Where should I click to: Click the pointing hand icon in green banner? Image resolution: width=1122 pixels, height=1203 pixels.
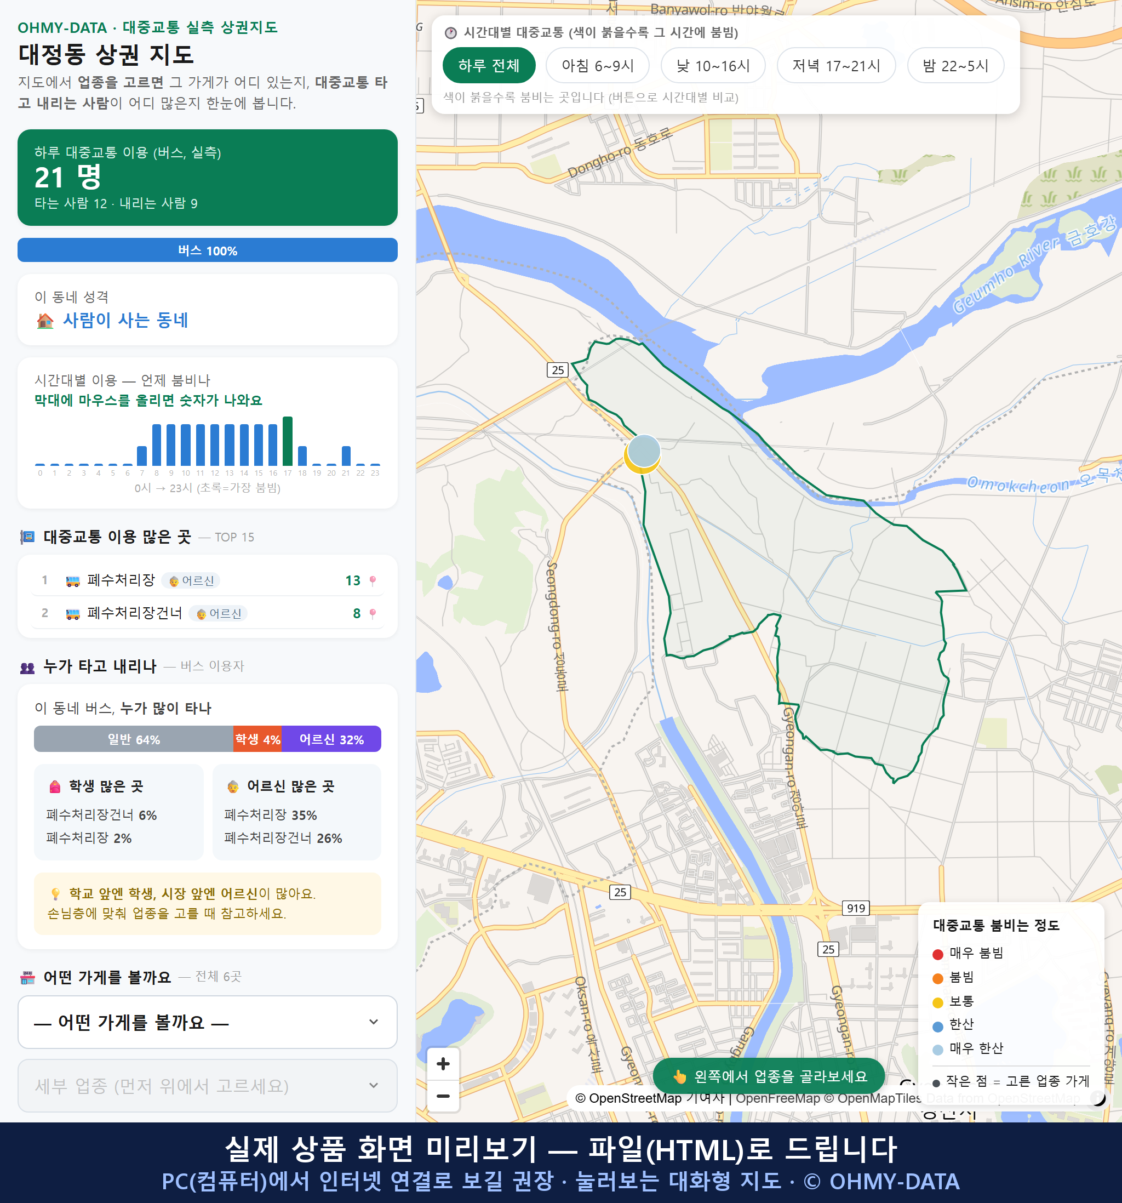coord(680,1076)
